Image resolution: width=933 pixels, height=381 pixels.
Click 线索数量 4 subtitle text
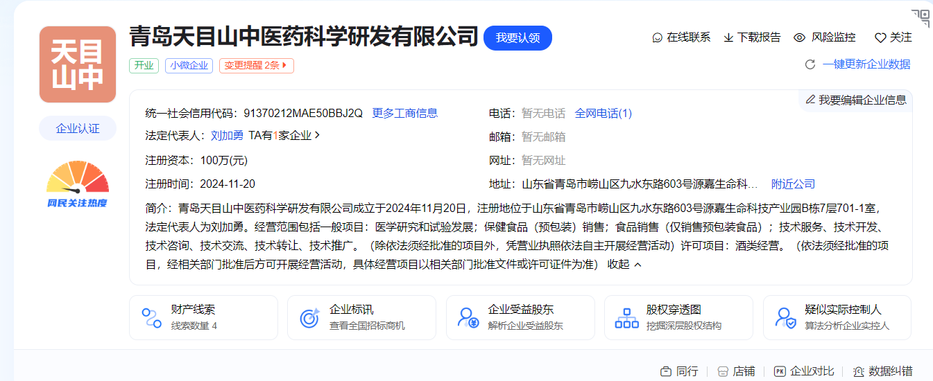point(194,326)
